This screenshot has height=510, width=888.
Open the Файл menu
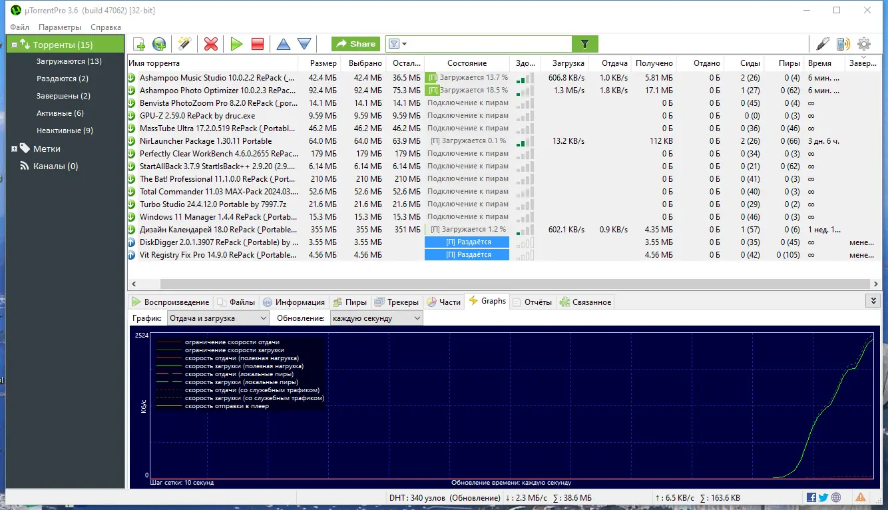tap(19, 27)
